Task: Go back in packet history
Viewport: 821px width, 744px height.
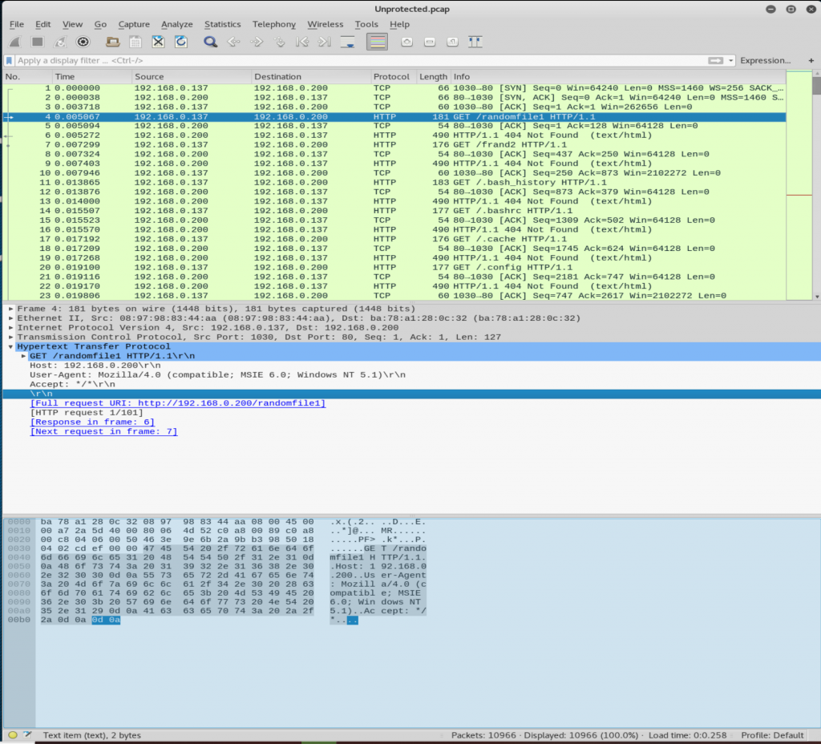Action: point(233,42)
